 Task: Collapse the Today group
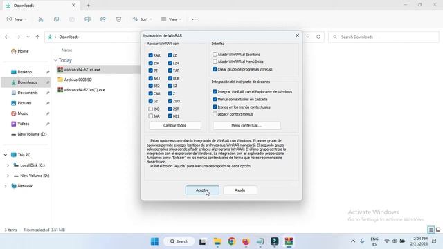tap(55, 60)
